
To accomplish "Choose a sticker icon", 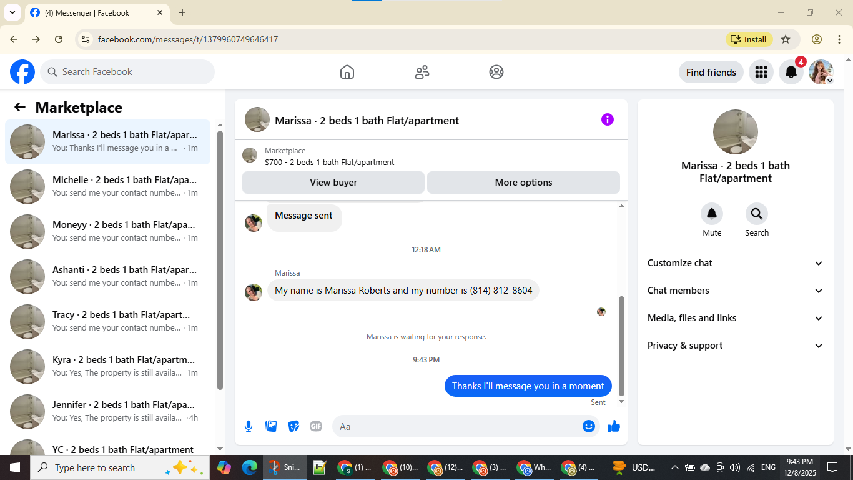I will pyautogui.click(x=293, y=426).
